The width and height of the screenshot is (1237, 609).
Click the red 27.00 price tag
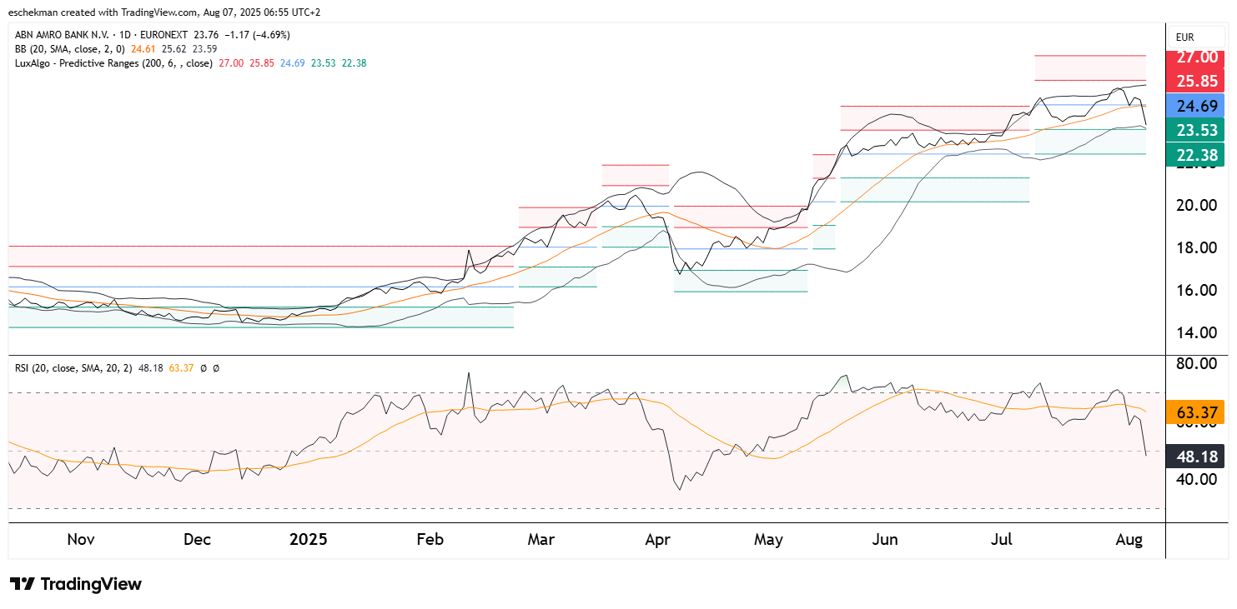[1198, 57]
